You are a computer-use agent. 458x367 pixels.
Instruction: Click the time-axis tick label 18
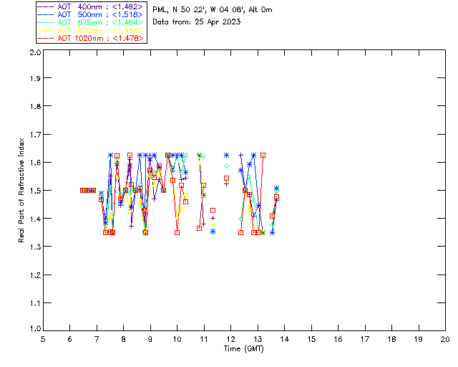pos(391,339)
